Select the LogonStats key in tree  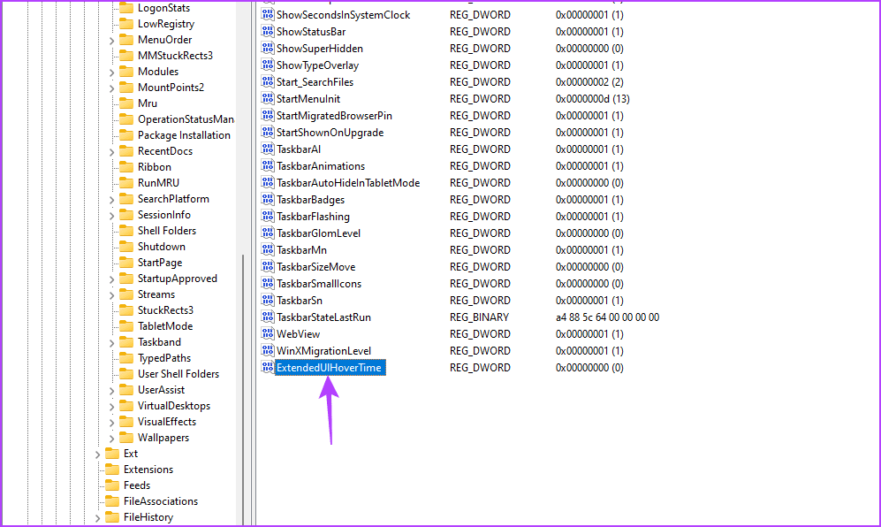tap(163, 8)
